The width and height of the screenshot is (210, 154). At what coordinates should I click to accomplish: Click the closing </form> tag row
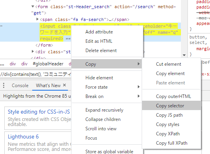click(44, 45)
